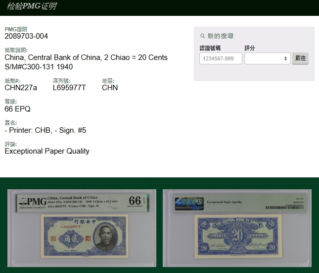Click the 前往 go button
The width and height of the screenshot is (319, 273).
click(300, 58)
